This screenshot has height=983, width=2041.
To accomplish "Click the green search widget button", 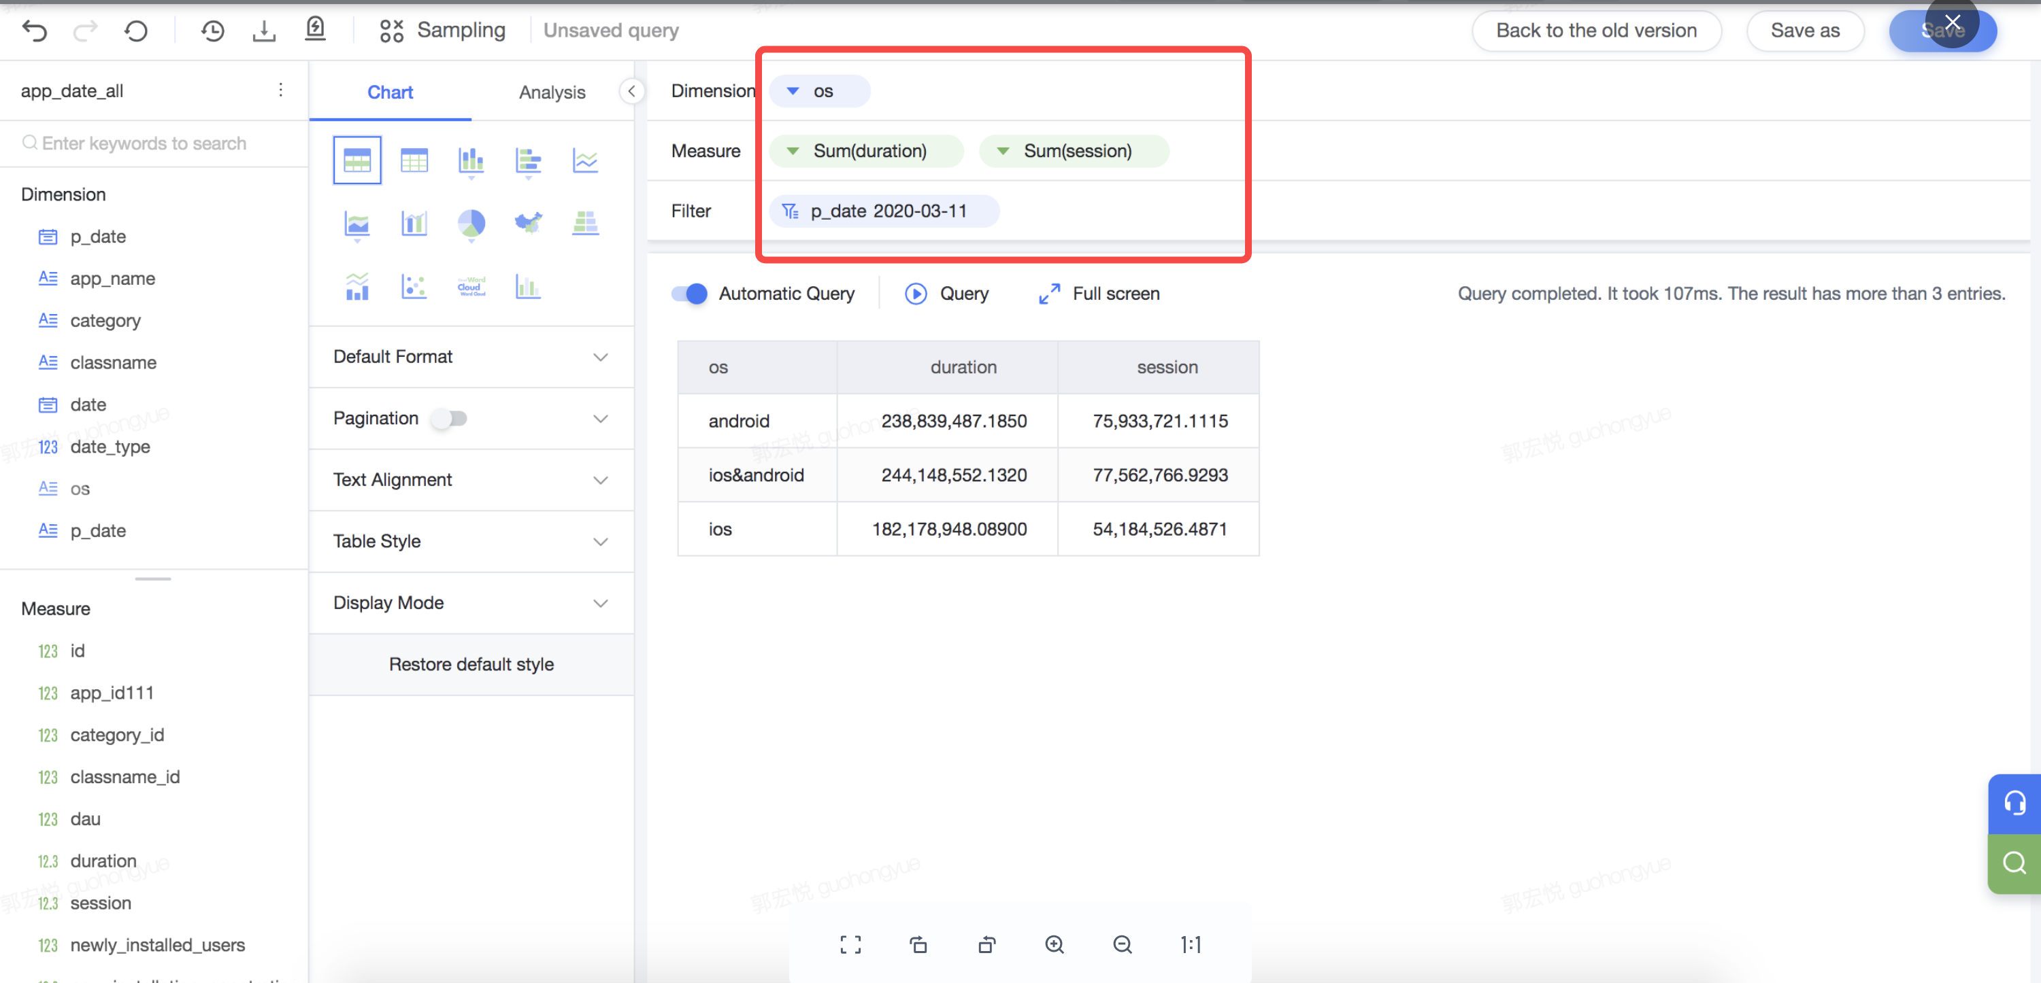I will [2014, 863].
